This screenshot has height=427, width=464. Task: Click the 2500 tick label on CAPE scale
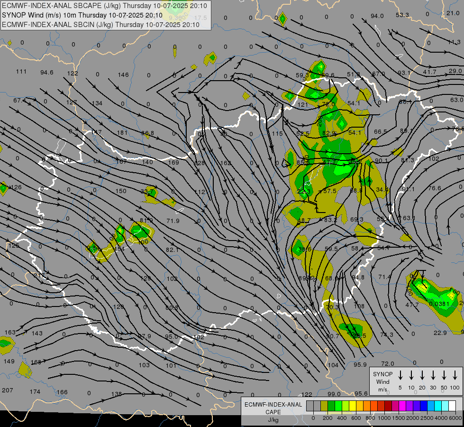tap(427, 418)
